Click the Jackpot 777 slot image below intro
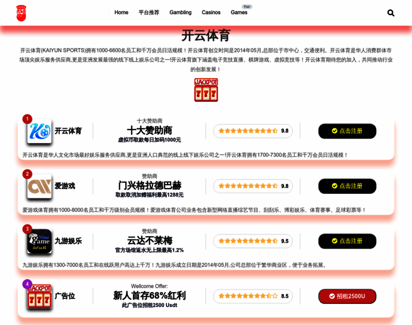This screenshot has height=325, width=412. coord(206,90)
